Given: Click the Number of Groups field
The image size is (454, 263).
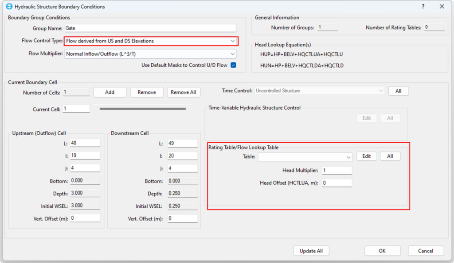Looking at the screenshot, I should coord(328,27).
